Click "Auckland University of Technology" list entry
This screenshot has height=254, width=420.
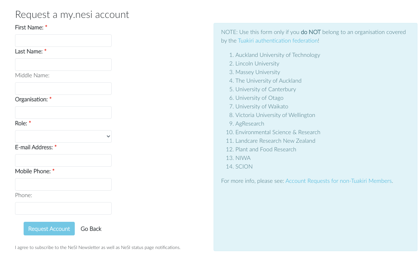278,55
